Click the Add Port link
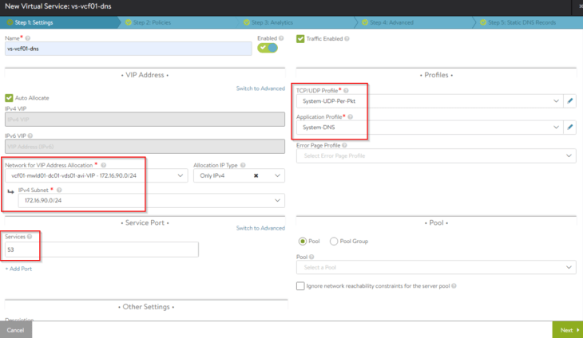The image size is (583, 338). (18, 269)
